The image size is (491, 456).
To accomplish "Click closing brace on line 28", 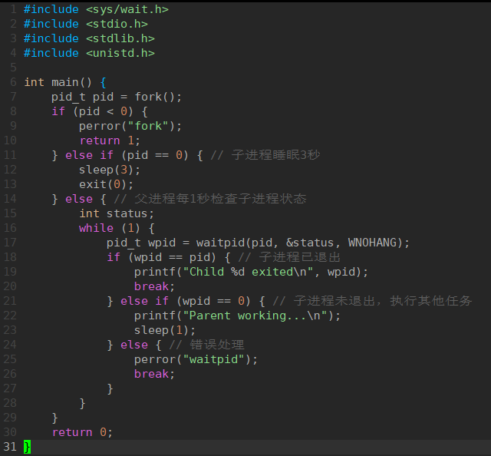I will click(x=82, y=403).
